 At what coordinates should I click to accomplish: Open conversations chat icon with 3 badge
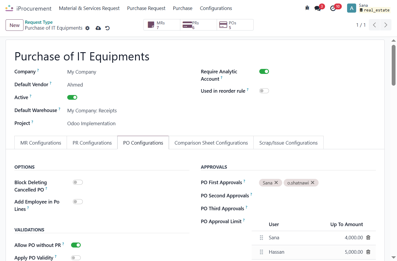tap(317, 8)
